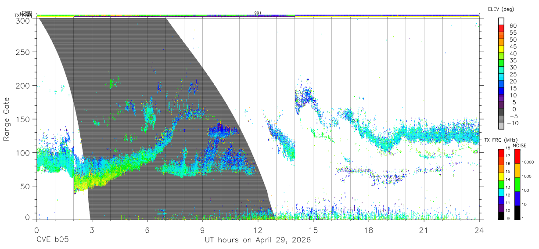
Task: Pick the yellow segment of NOISE color bar
Action: 517,170
